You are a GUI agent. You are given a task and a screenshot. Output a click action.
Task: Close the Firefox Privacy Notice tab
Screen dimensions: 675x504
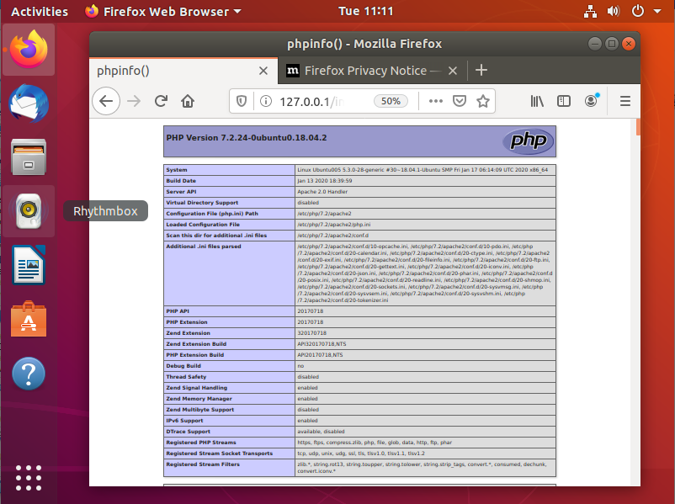[x=453, y=71]
